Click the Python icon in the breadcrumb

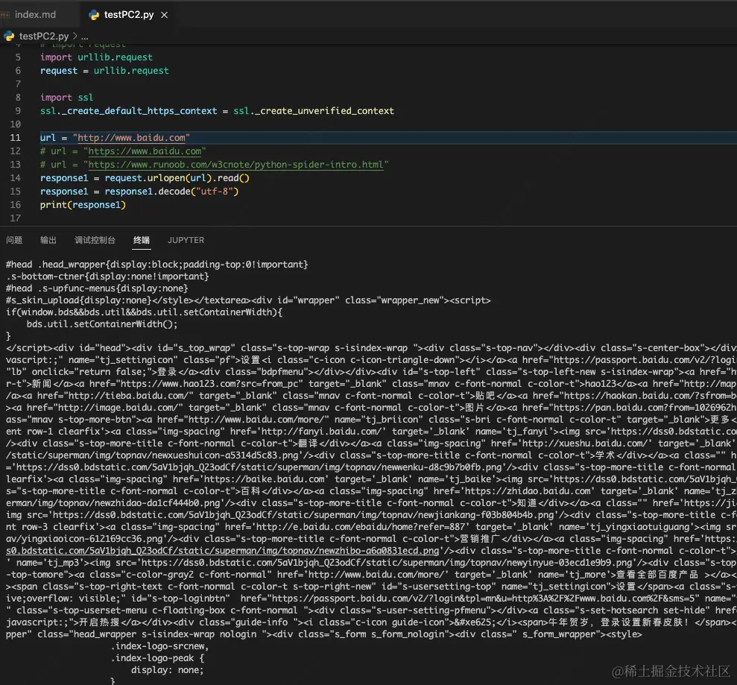[10, 36]
